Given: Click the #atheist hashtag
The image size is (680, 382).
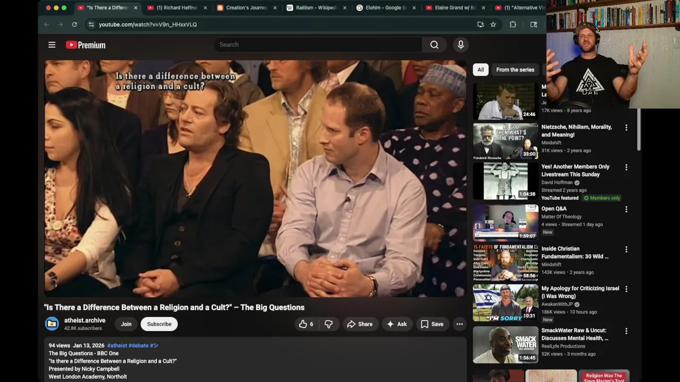Looking at the screenshot, I should [x=117, y=345].
